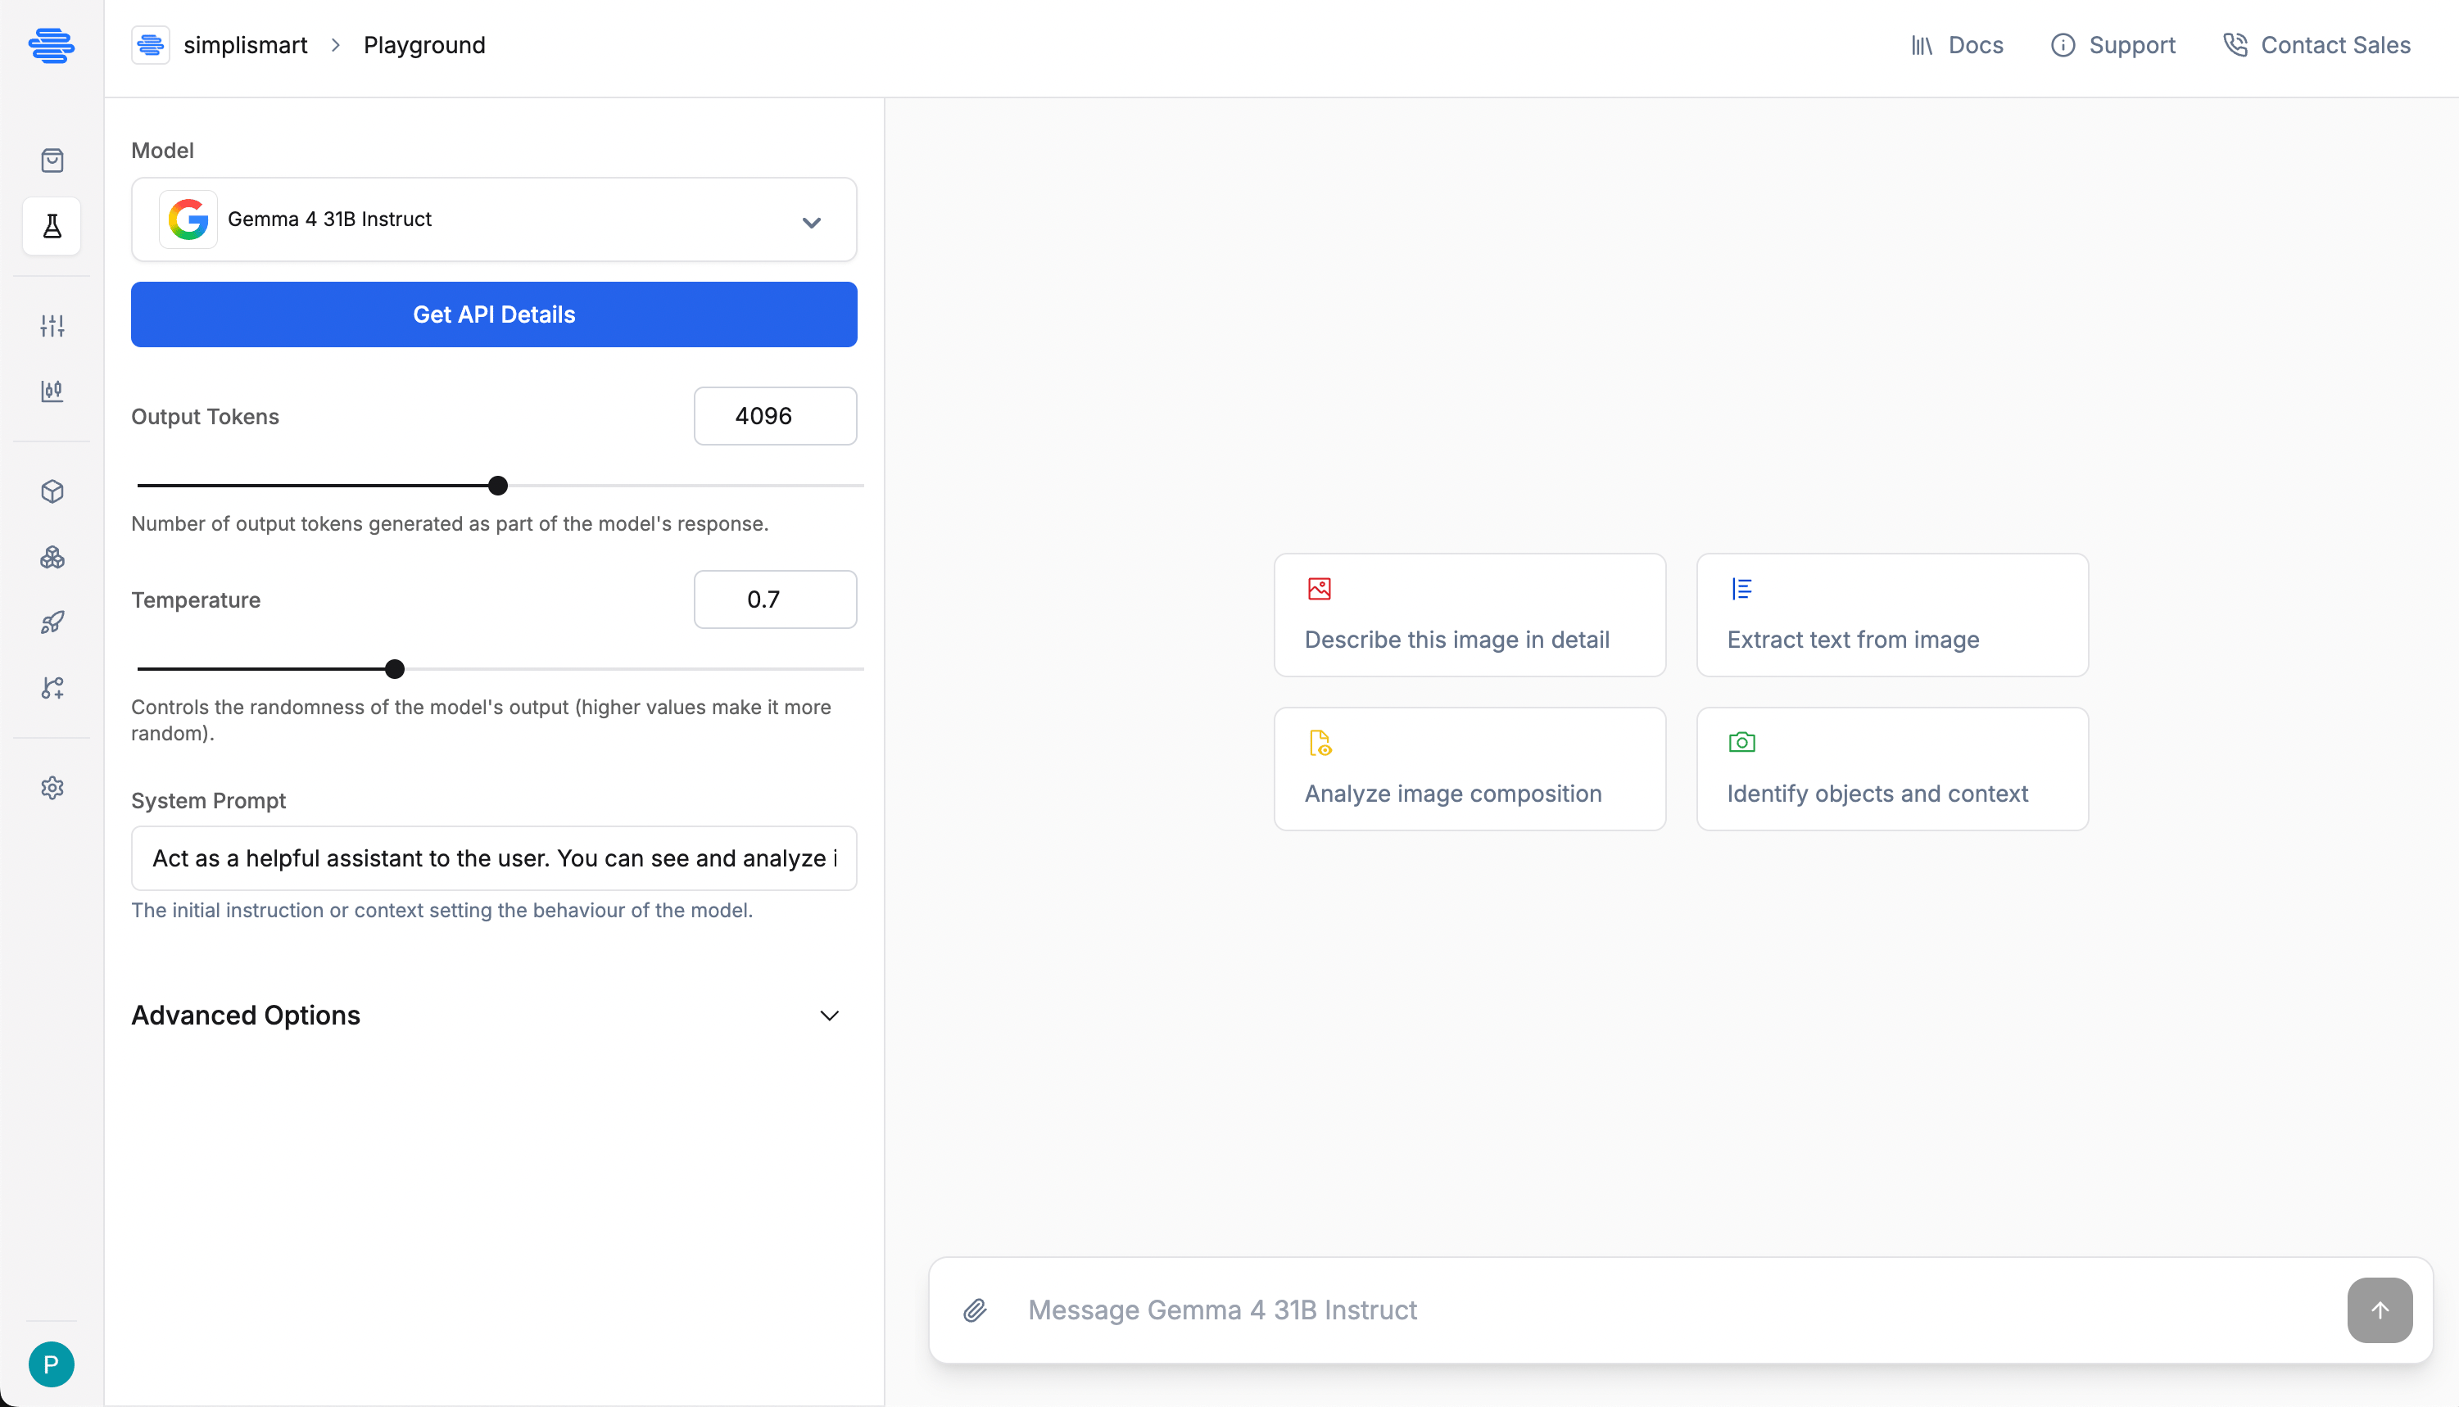Click the Output Tokens slider handle
2459x1407 pixels.
click(497, 485)
